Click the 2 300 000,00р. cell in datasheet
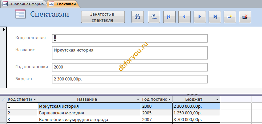The image size is (262, 124). click(x=196, y=106)
